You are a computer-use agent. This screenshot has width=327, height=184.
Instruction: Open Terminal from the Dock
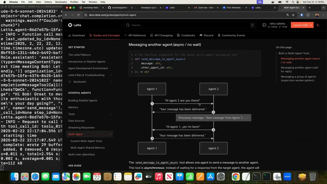click(x=256, y=177)
